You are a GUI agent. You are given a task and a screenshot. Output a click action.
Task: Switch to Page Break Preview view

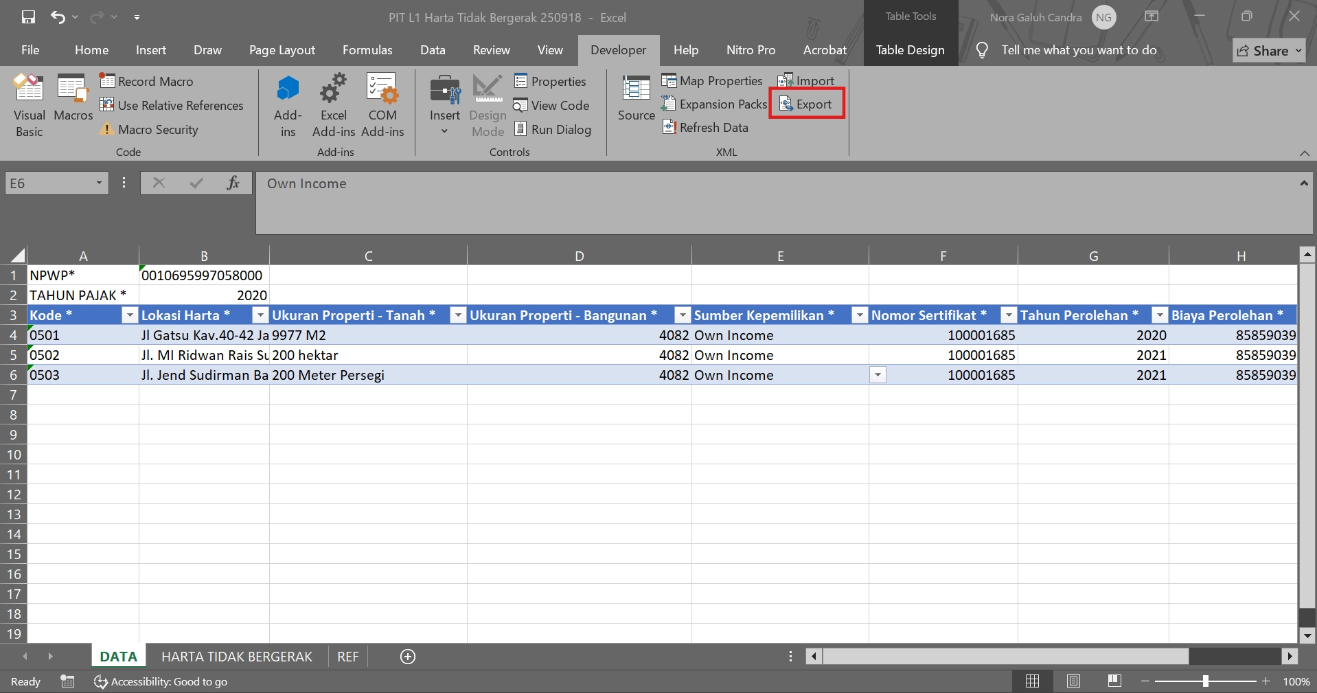coord(1114,681)
